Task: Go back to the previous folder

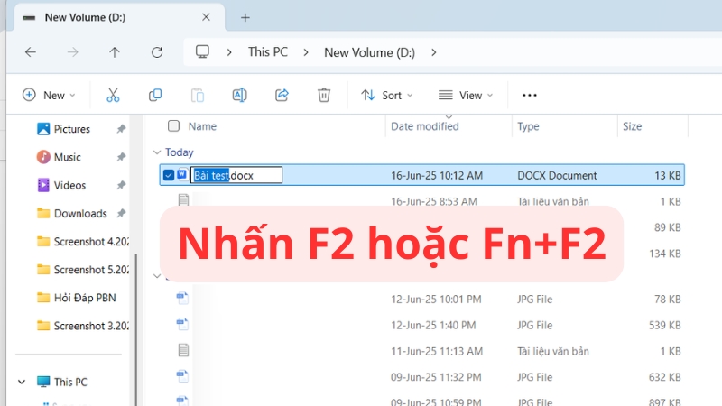Action: 31,52
